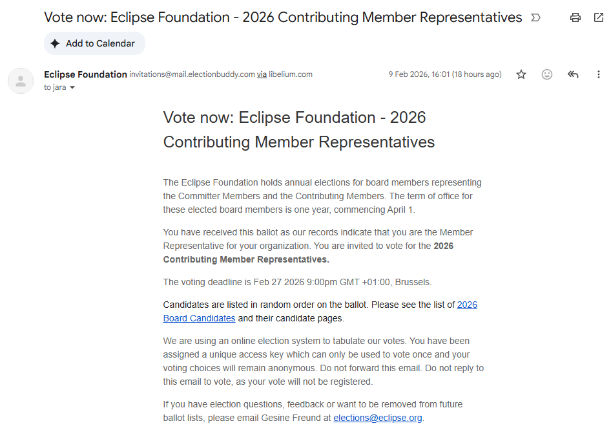Click the Eclipse Foundation sender name
611x441 pixels.
click(x=85, y=74)
